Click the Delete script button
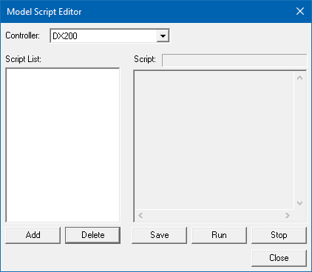Viewport: 312px width, 272px height. tap(93, 235)
